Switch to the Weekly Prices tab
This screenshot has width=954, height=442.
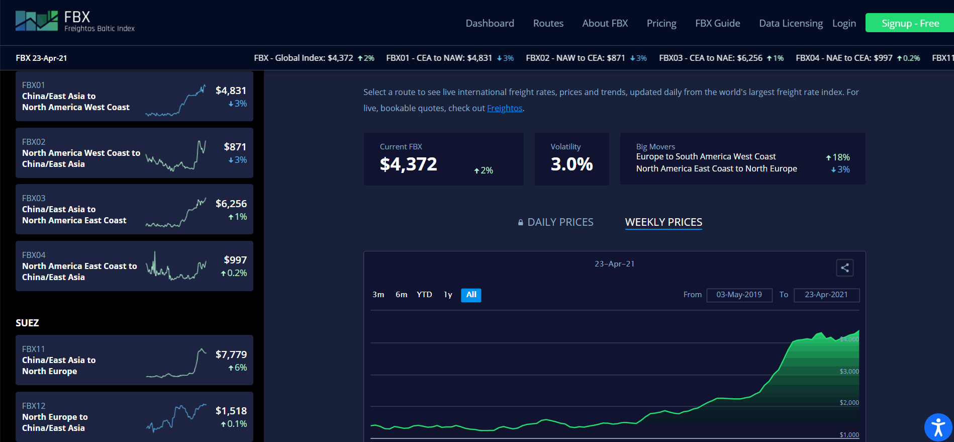pos(663,222)
